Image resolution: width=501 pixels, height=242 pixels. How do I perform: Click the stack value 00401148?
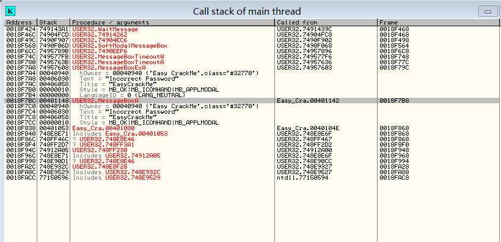tap(54, 101)
